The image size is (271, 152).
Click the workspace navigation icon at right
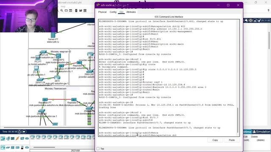pyautogui.click(x=251, y=21)
